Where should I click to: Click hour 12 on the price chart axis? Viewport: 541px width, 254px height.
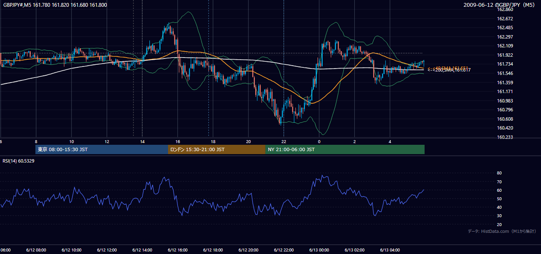(107, 141)
